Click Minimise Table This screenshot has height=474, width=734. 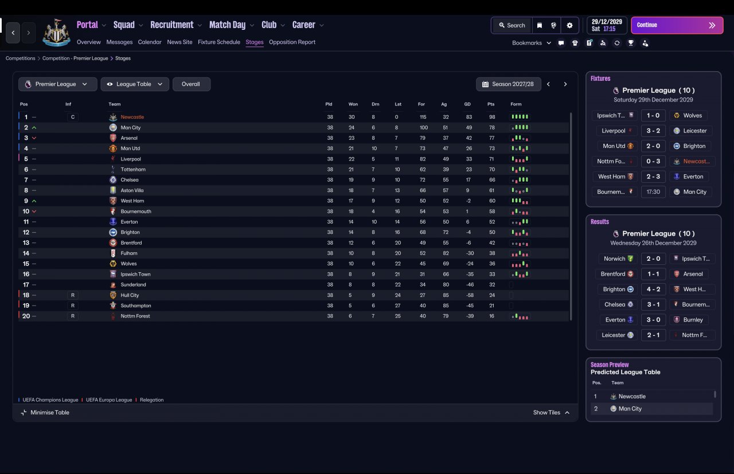[45, 413]
